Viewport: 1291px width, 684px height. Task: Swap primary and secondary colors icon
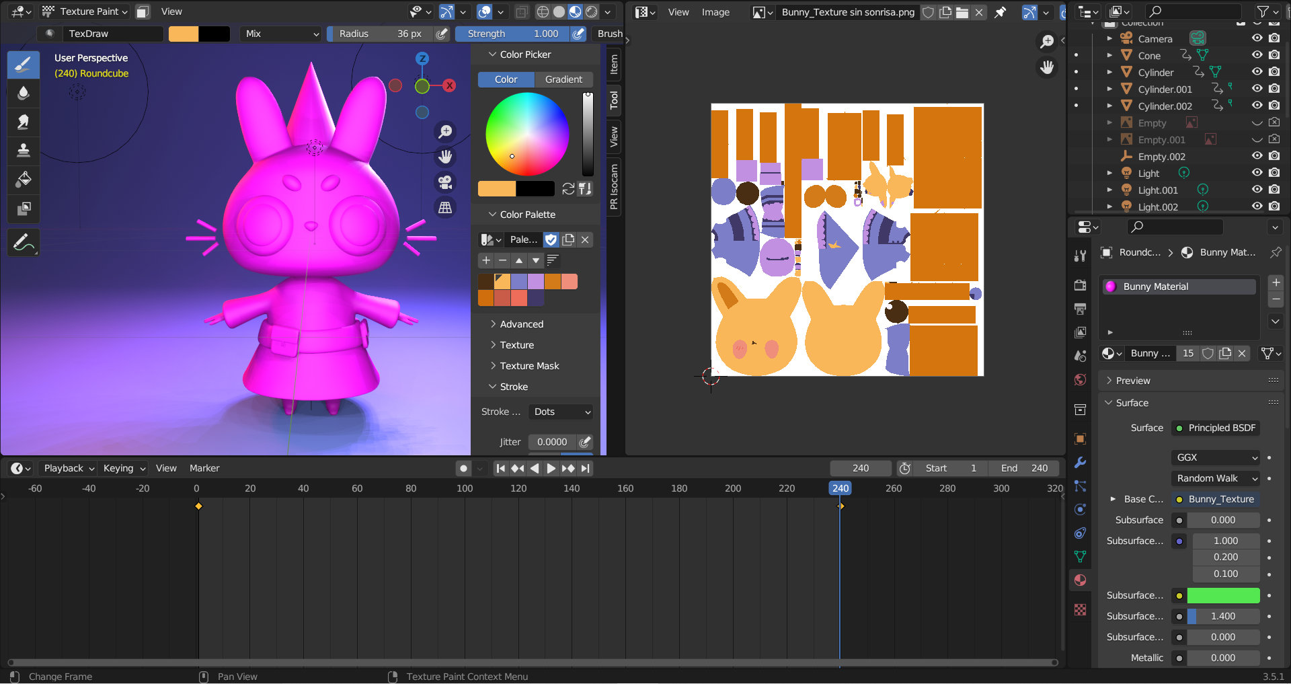pos(568,189)
